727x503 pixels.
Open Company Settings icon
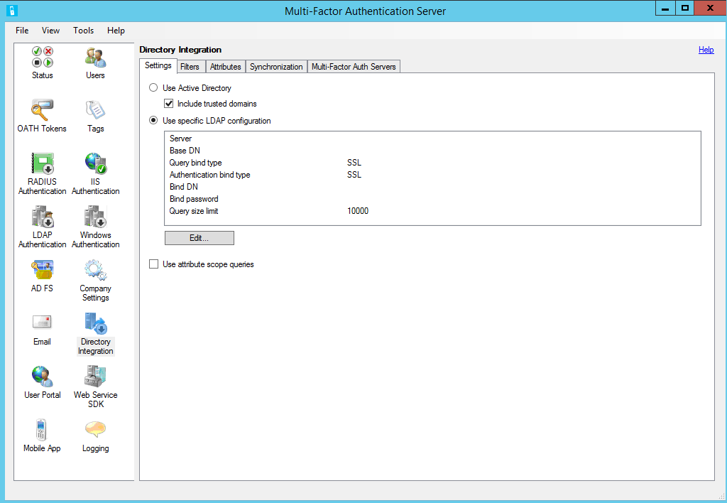[96, 270]
